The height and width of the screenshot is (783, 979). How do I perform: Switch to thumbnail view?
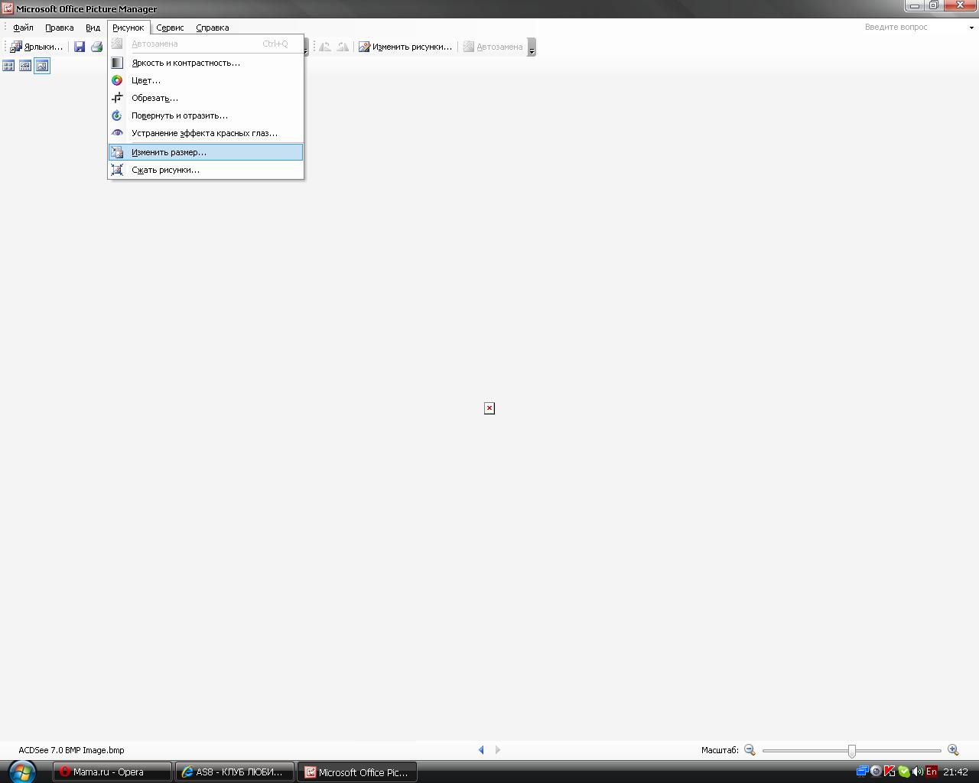9,66
